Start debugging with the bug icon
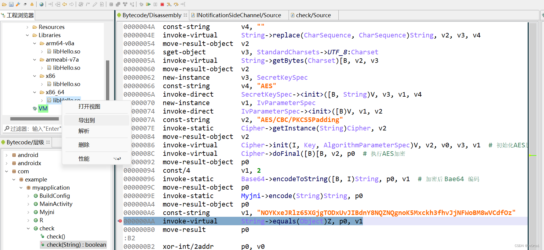The height and width of the screenshot is (250, 544). [x=141, y=4]
